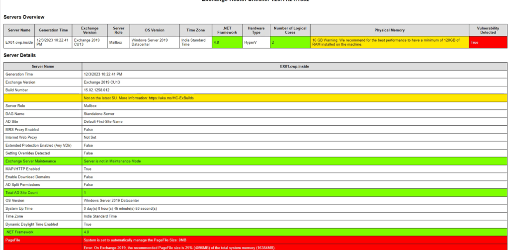Click the recommended PageFile size error message

coord(179,247)
